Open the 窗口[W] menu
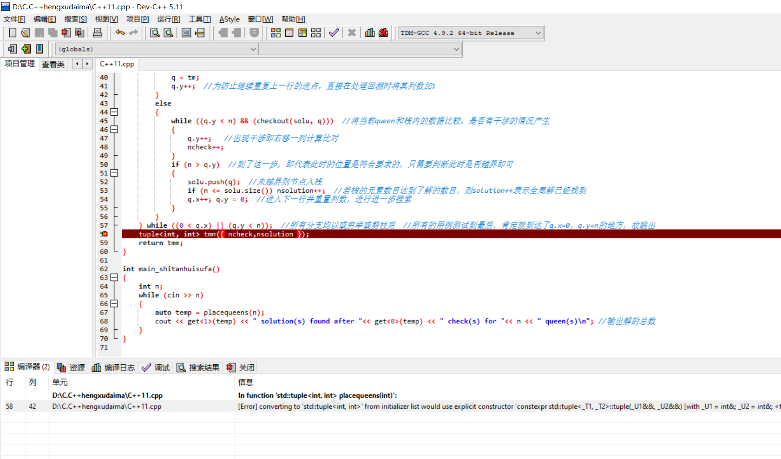 (260, 19)
